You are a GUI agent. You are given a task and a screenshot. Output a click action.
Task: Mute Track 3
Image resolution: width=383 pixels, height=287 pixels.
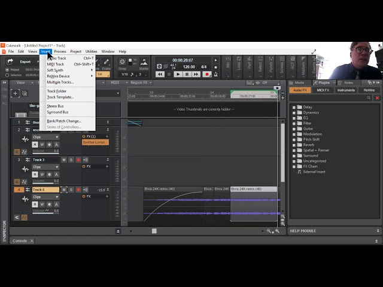tap(64, 160)
